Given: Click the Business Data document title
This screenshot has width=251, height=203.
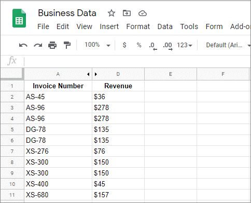Looking at the screenshot, I should tap(67, 13).
